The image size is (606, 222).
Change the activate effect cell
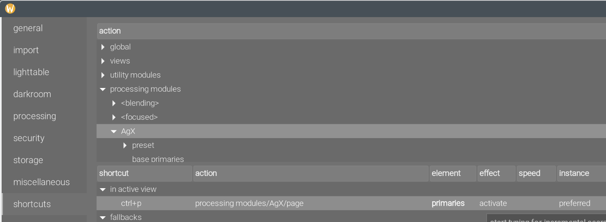click(x=493, y=203)
